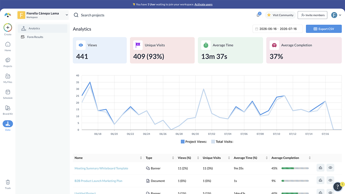Viewport: 345px width, 194px height.
Task: Go to Home in sidebar
Action: click(x=8, y=46)
